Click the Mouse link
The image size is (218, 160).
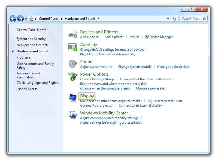pos(134,37)
